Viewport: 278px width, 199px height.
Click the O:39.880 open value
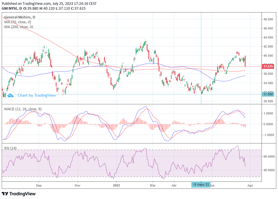click(x=31, y=8)
